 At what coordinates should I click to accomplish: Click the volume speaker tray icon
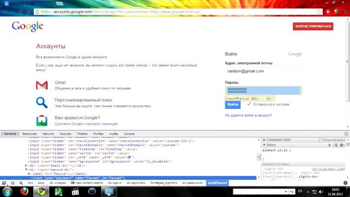[321, 192]
